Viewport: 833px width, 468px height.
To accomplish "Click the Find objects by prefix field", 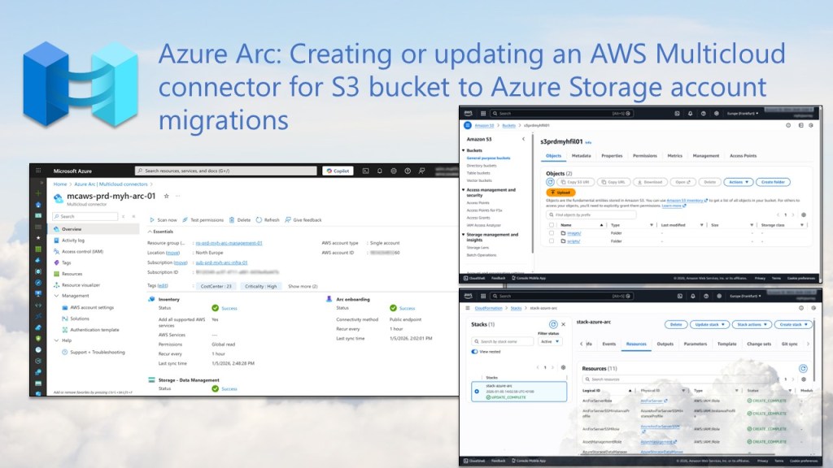I will pos(591,215).
